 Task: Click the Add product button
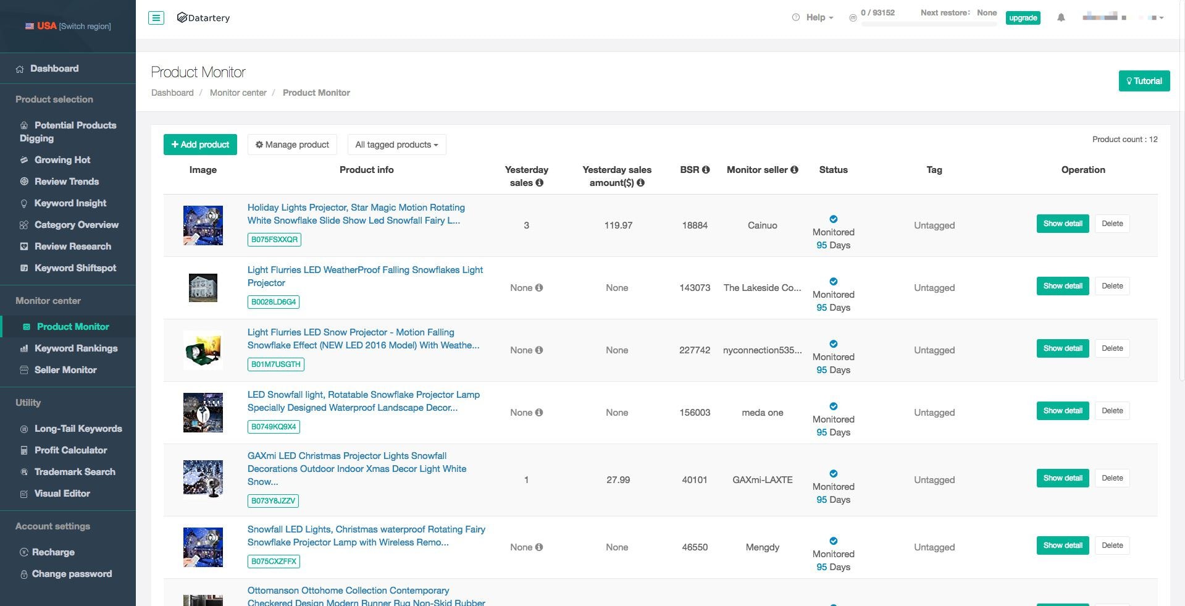(x=200, y=145)
